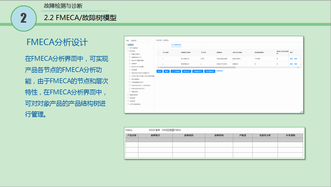Image resolution: width=331 pixels, height=187 pixels.
Task: Click the '故障检测与诊断' section title
Action: coord(63,6)
